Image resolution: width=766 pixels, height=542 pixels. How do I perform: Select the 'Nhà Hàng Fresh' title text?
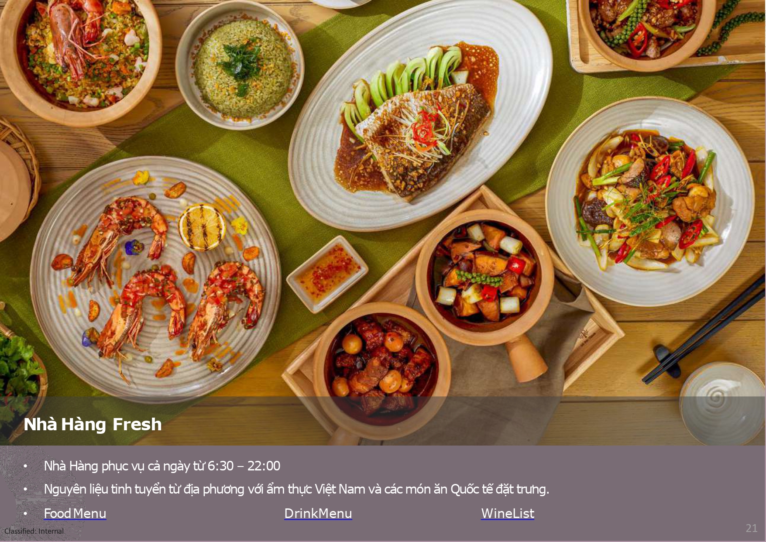(x=93, y=424)
